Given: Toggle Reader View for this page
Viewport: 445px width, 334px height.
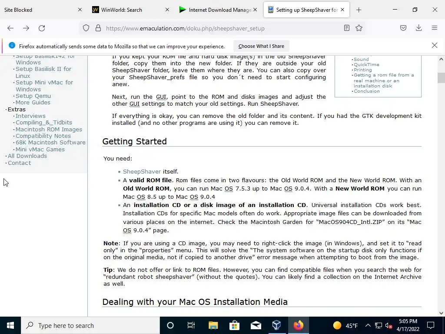Looking at the screenshot, I should 346,28.
